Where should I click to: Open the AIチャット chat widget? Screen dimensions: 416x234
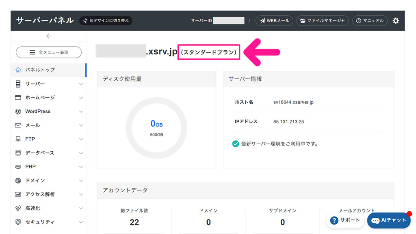point(389,220)
